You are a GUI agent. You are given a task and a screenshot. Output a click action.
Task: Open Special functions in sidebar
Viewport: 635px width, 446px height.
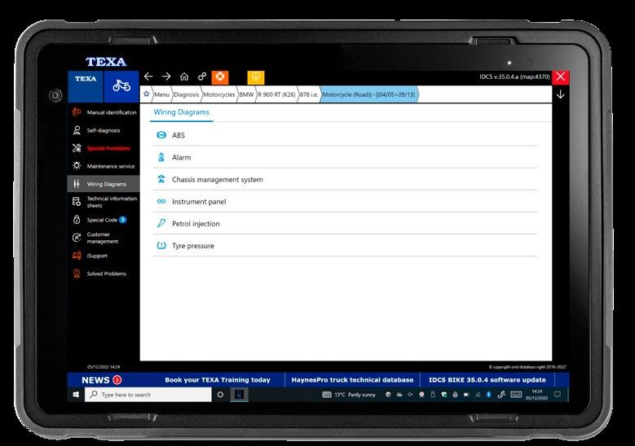click(x=104, y=148)
